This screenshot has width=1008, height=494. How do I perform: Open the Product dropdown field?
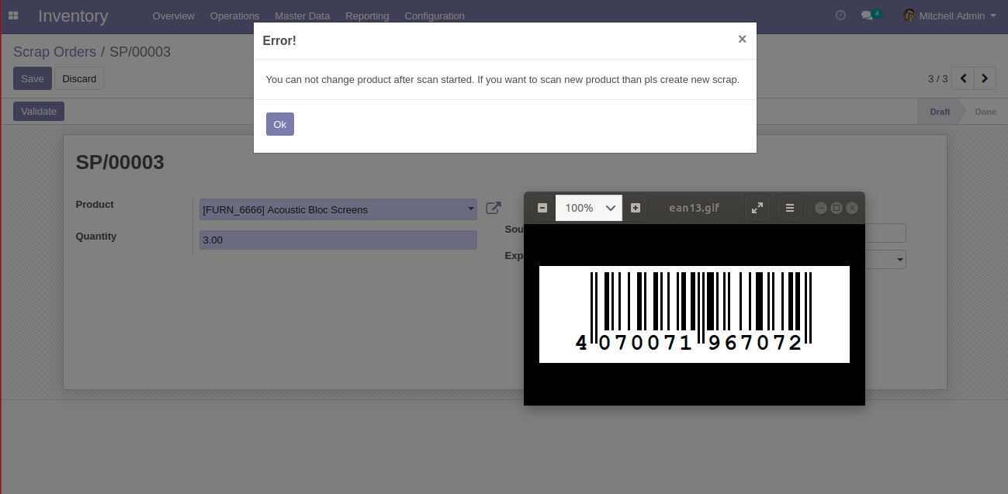coord(338,209)
